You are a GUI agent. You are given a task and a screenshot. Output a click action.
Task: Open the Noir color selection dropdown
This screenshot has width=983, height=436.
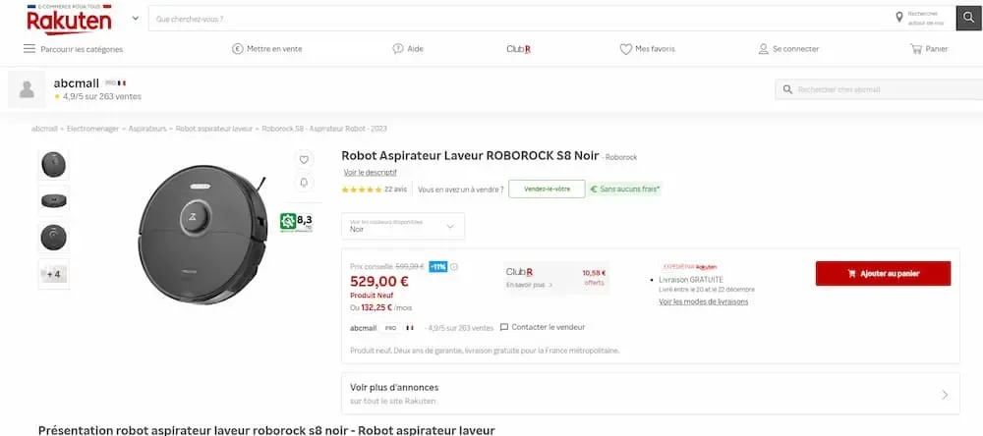[x=403, y=226]
